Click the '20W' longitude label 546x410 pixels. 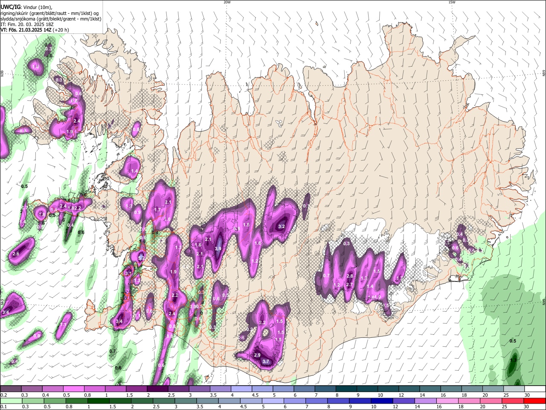pos(227,2)
